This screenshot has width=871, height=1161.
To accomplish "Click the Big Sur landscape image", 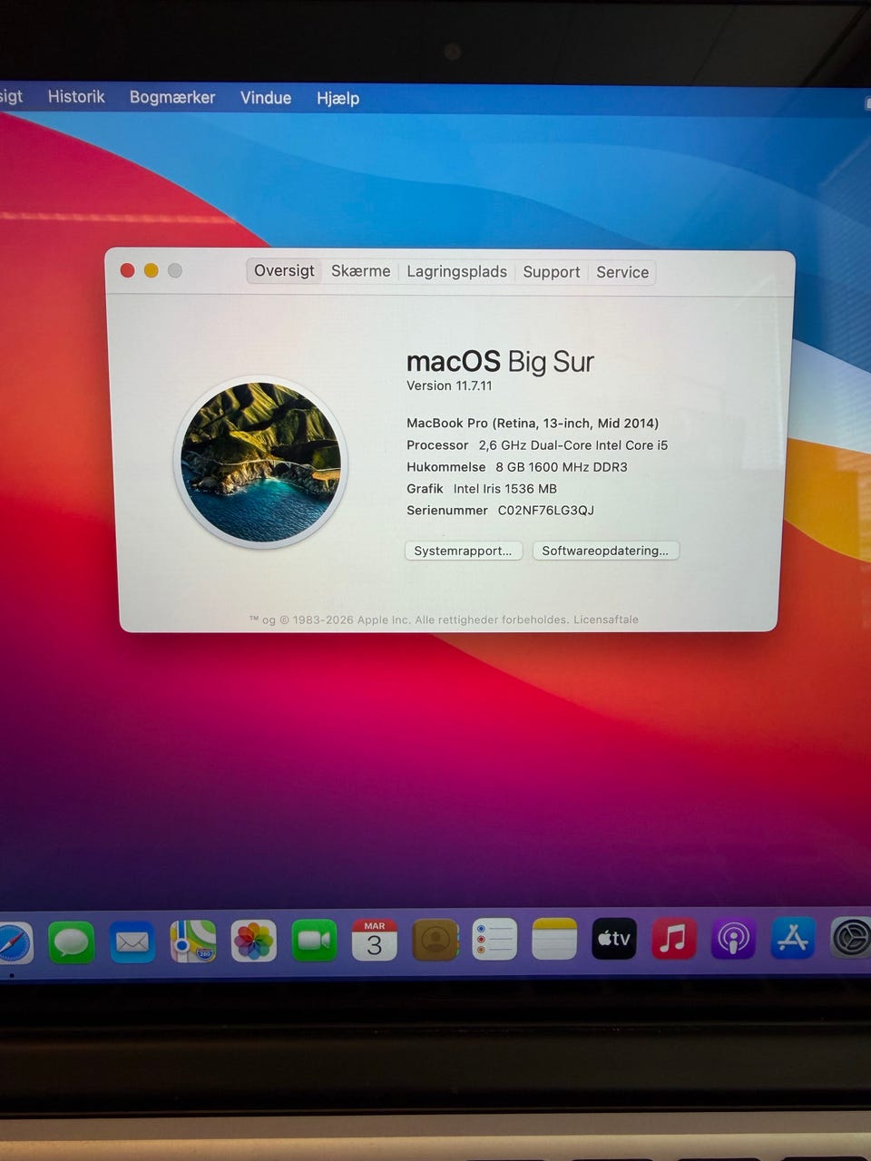I will point(261,462).
